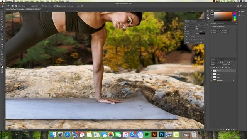Open the layer blend mode Normal dropdown
247x139 pixels.
coord(216,65)
